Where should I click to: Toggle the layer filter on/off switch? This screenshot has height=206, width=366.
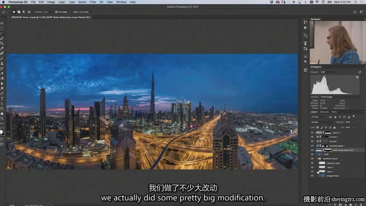[x=353, y=117]
